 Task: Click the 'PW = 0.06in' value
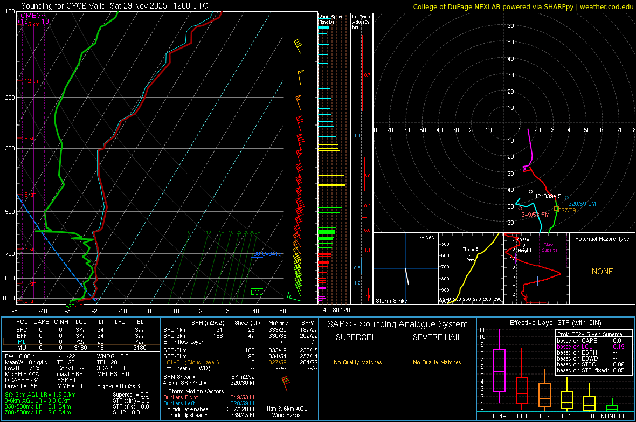pyautogui.click(x=20, y=356)
